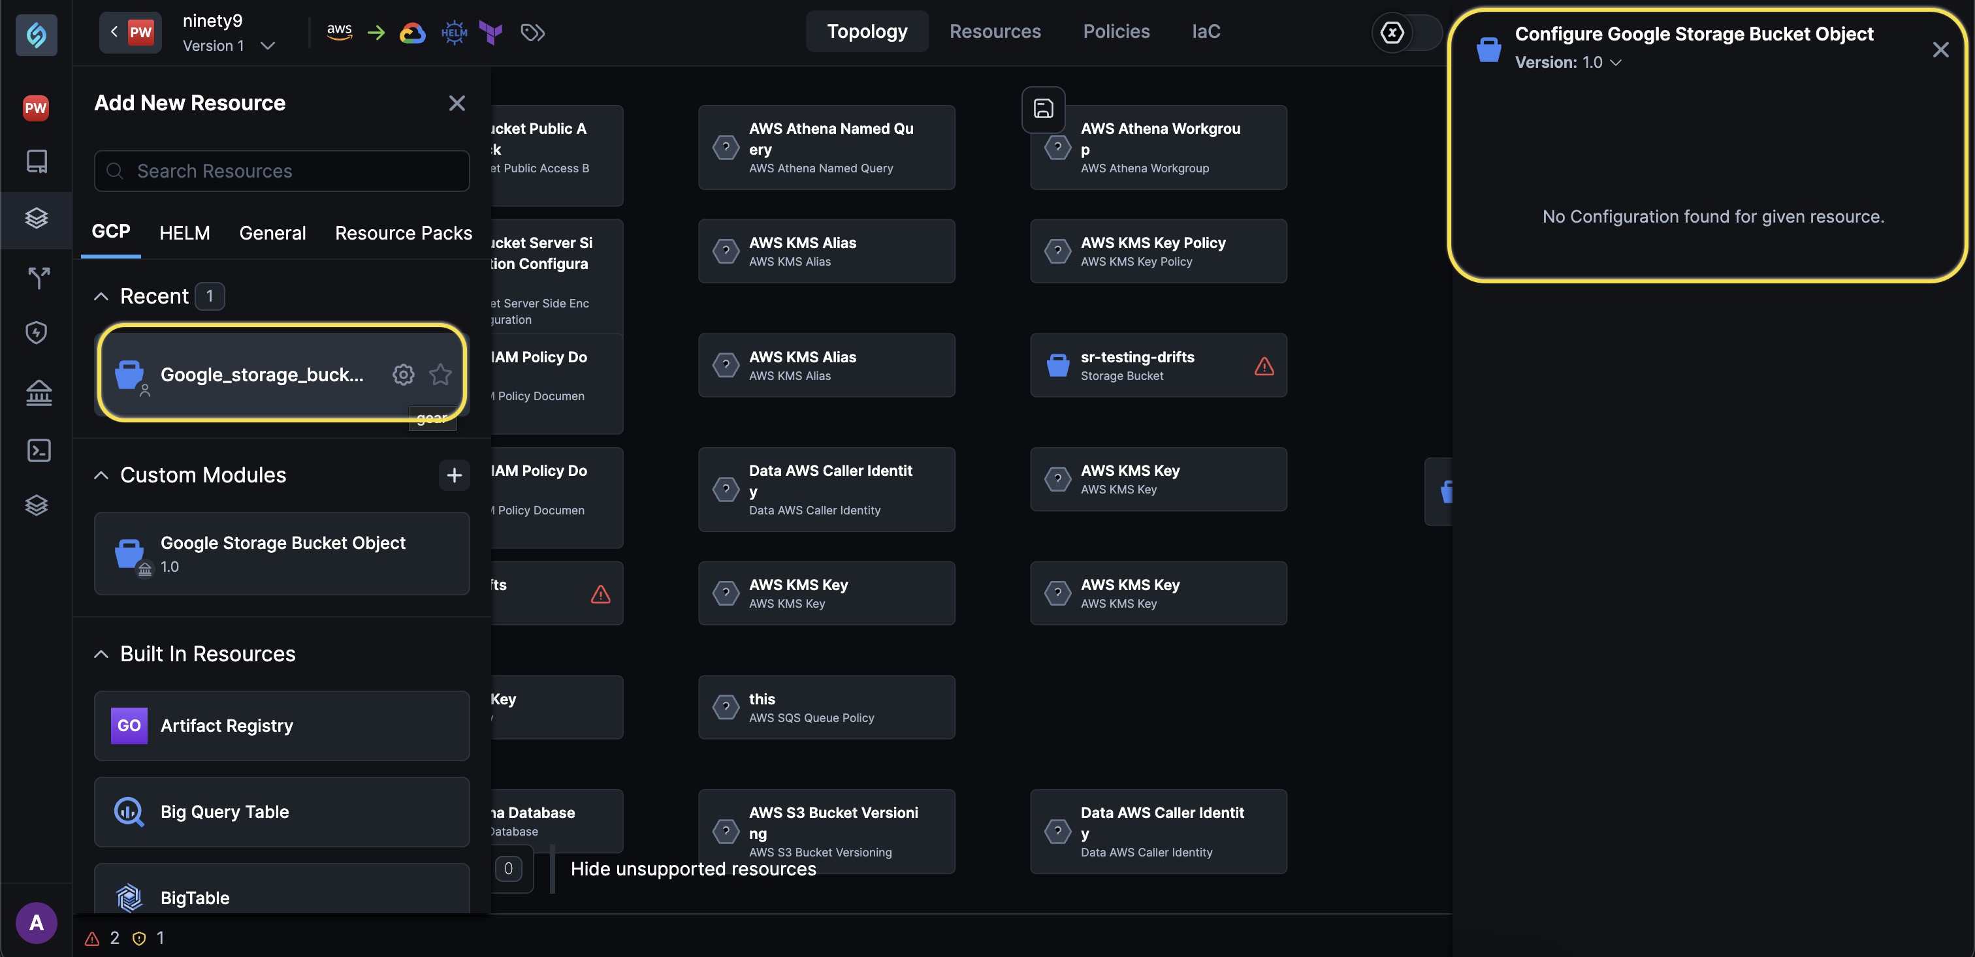
Task: Select the Resource Packs tab
Action: pyautogui.click(x=403, y=233)
